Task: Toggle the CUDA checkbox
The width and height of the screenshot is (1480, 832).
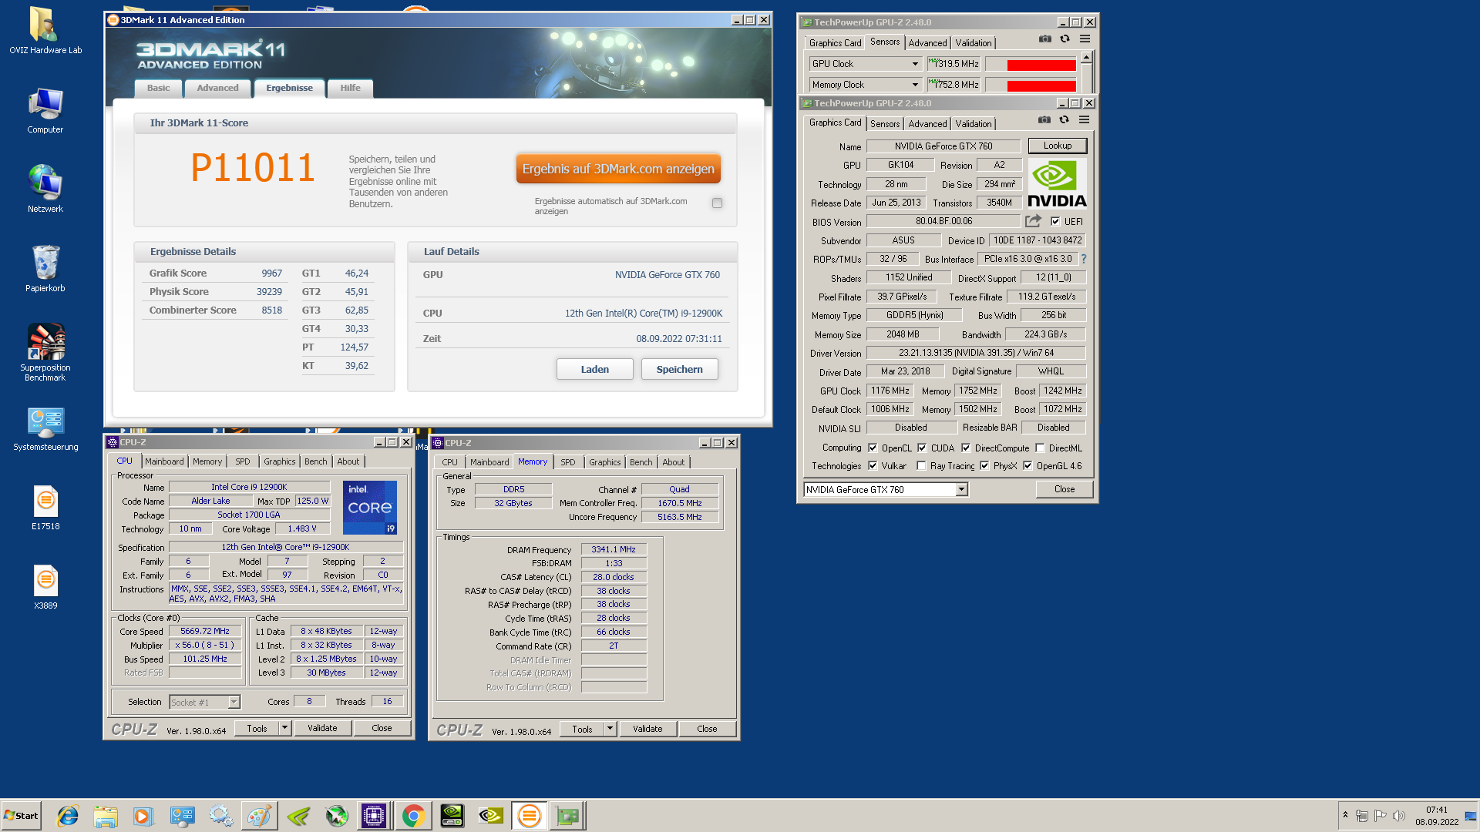Action: pyautogui.click(x=922, y=448)
